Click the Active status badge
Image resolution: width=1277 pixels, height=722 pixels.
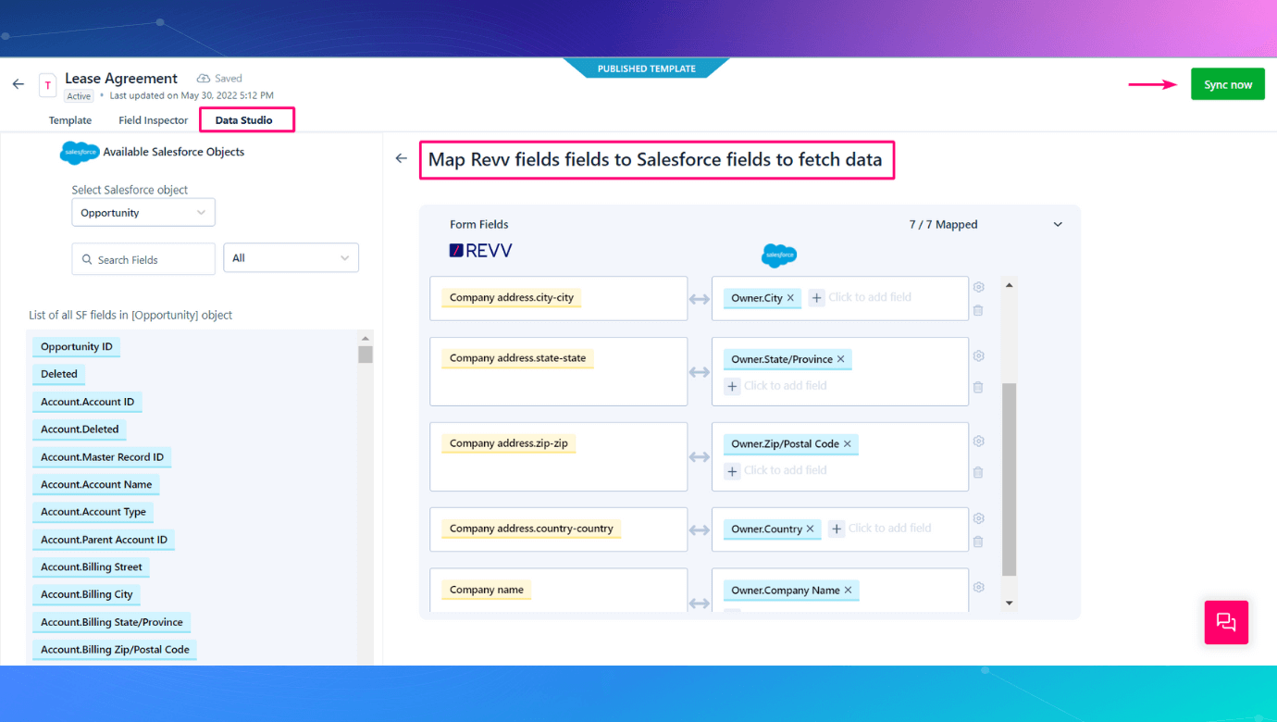[x=79, y=96]
